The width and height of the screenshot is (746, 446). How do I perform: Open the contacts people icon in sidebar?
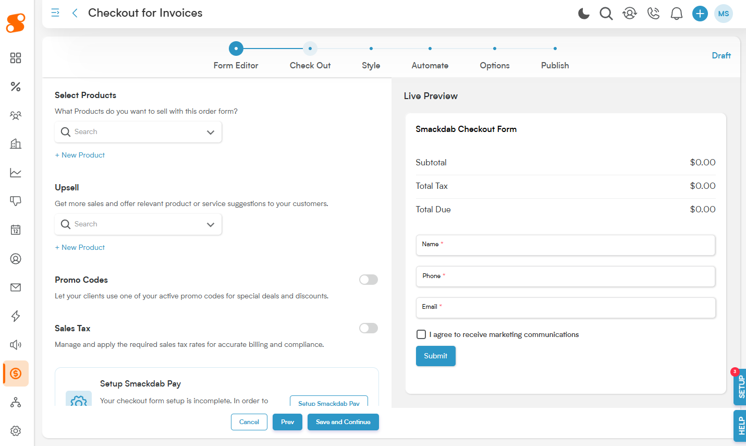[16, 115]
